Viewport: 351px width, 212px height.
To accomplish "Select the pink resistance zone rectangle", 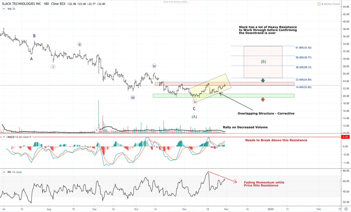I will (225, 84).
